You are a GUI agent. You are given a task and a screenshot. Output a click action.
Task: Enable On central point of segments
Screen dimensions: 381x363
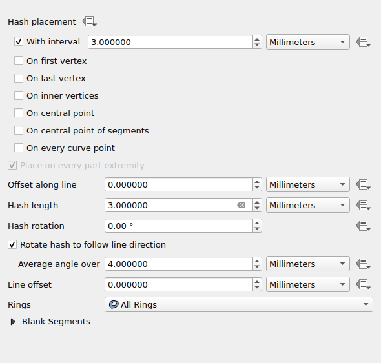[x=19, y=130]
